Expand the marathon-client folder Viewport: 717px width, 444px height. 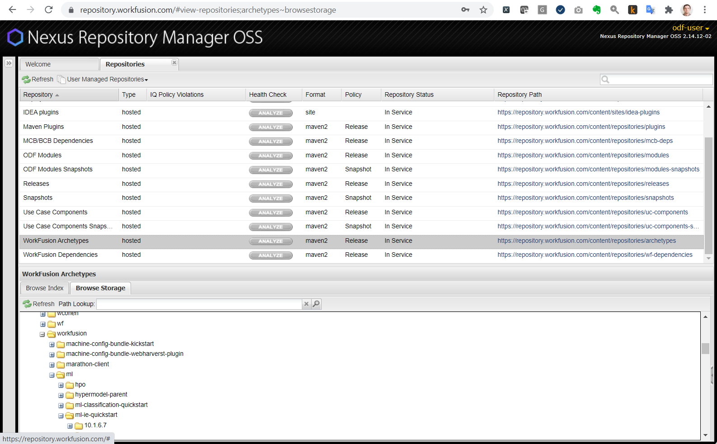click(x=52, y=365)
